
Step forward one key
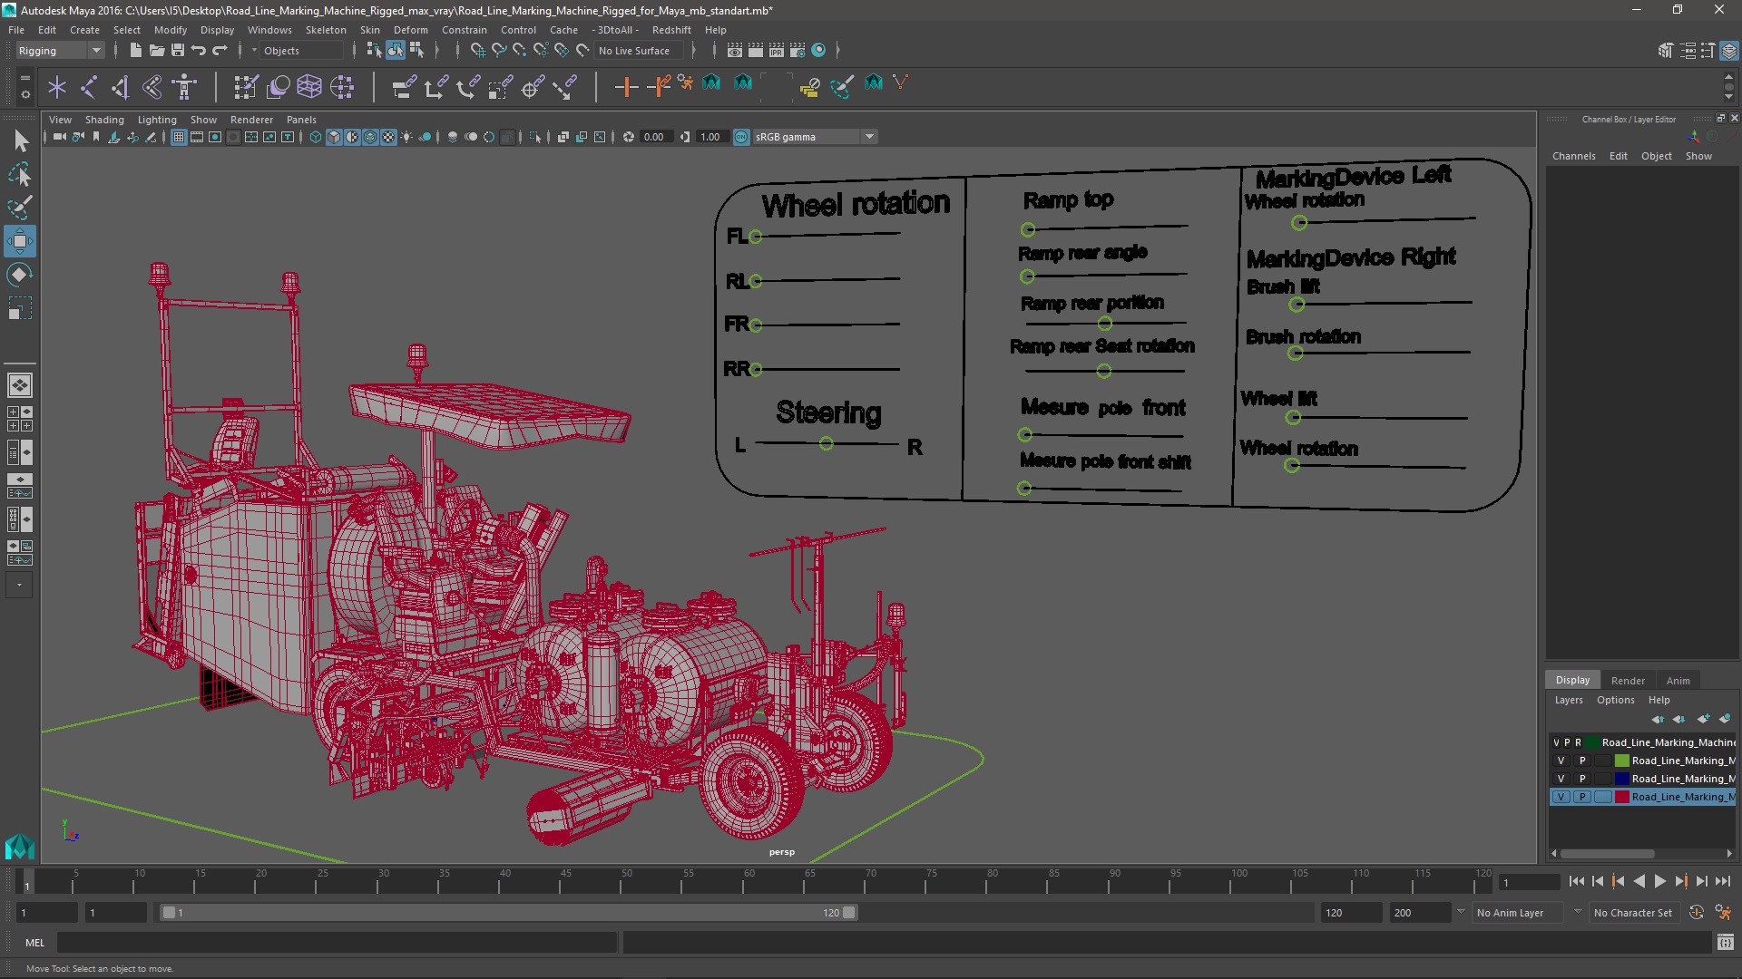tap(1680, 881)
